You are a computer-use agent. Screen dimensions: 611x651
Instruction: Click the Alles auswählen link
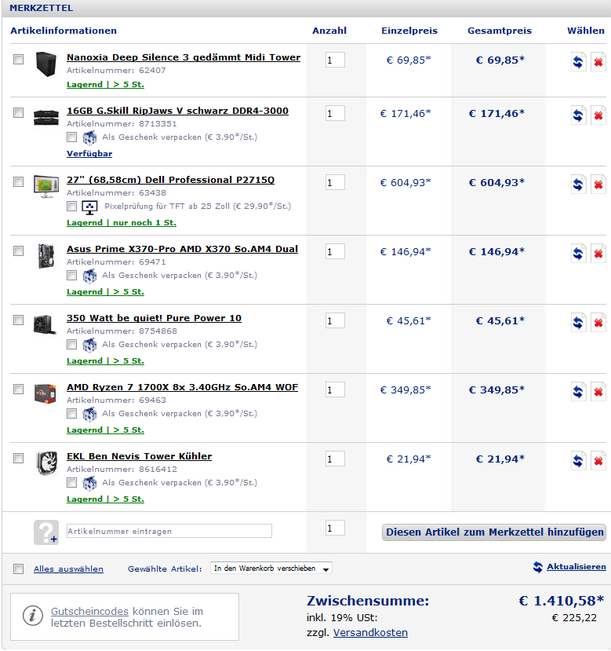pyautogui.click(x=68, y=569)
